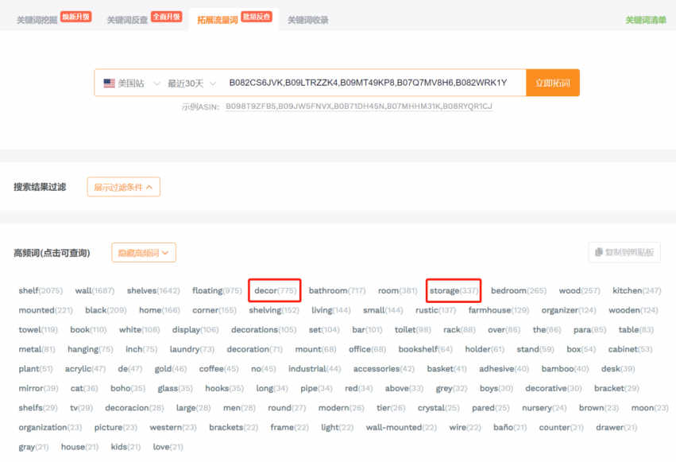
Task: Click the example ASIN list link
Action: click(359, 106)
